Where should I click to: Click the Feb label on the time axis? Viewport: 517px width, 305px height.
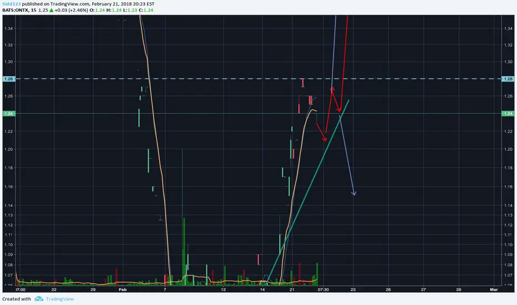click(x=123, y=289)
